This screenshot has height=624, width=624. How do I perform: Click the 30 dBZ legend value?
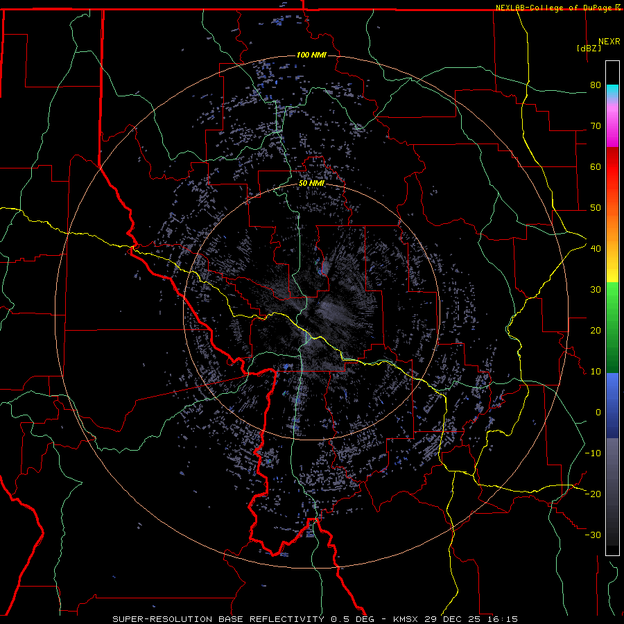pos(596,290)
